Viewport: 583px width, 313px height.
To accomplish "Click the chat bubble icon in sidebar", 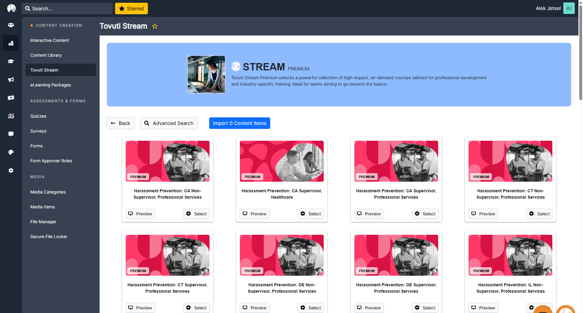I will [x=11, y=134].
